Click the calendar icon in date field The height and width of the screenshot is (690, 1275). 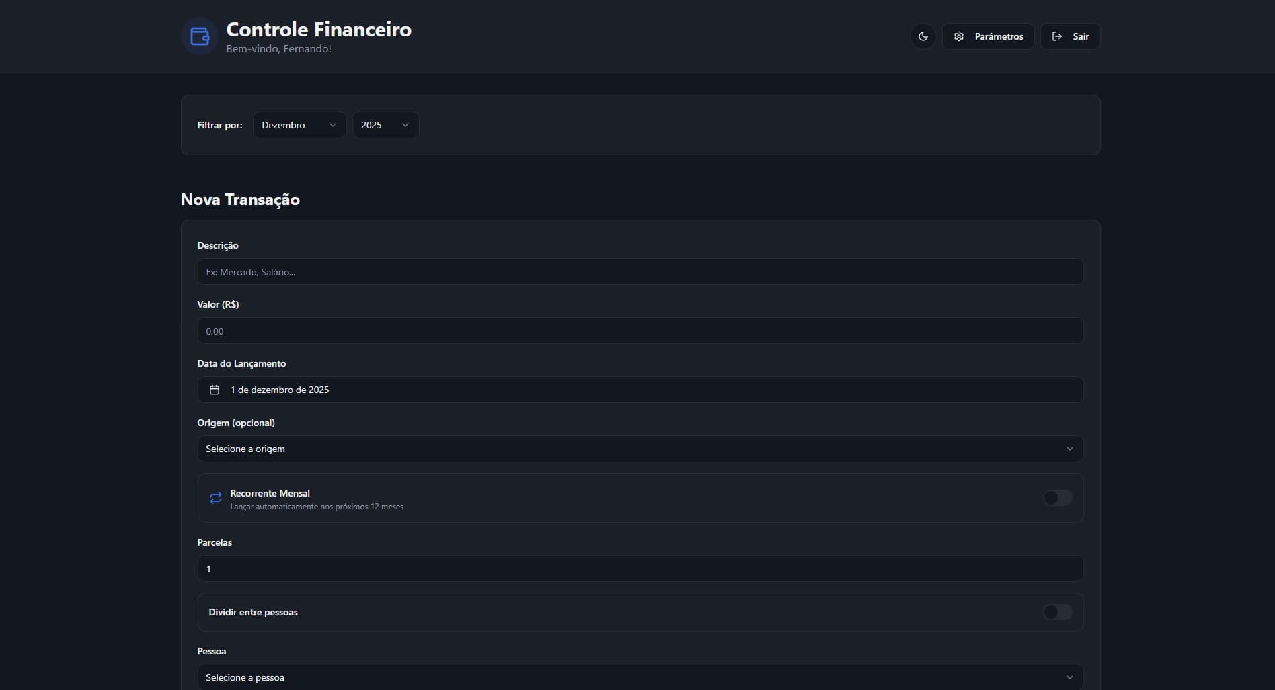pyautogui.click(x=215, y=390)
